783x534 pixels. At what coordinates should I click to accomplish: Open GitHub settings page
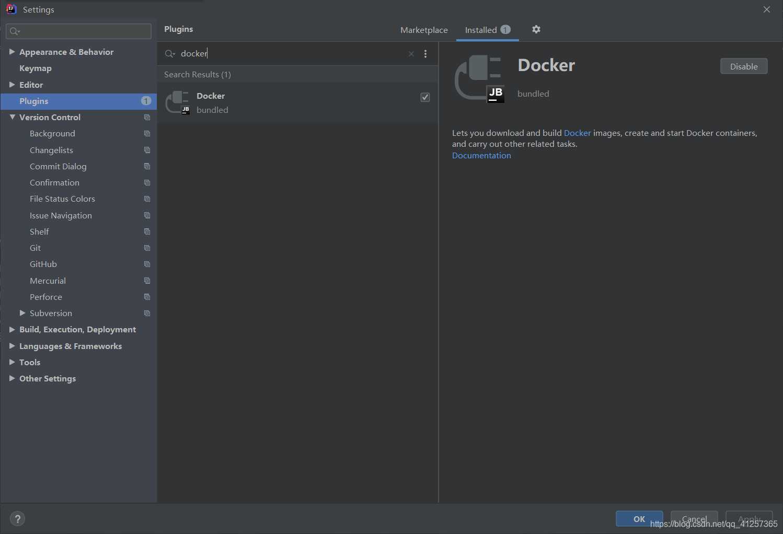point(43,264)
